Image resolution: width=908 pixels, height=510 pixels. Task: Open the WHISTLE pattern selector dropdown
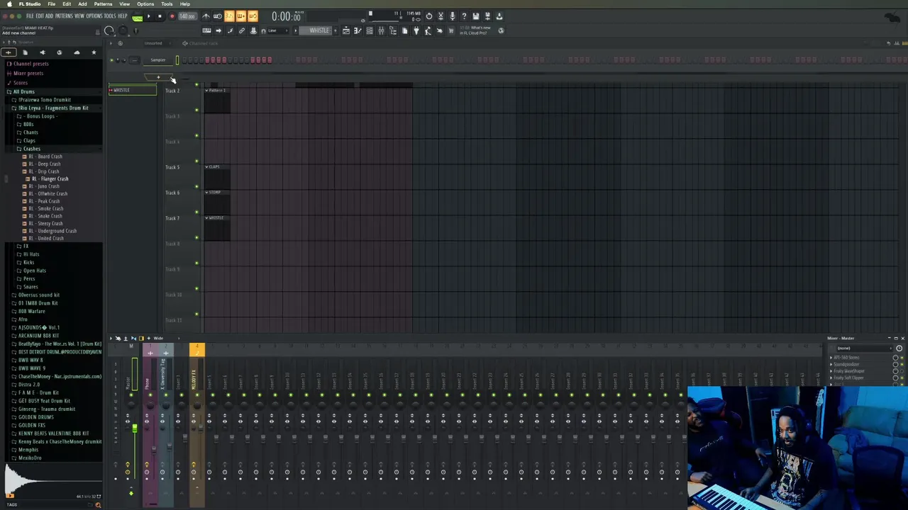[x=319, y=30]
